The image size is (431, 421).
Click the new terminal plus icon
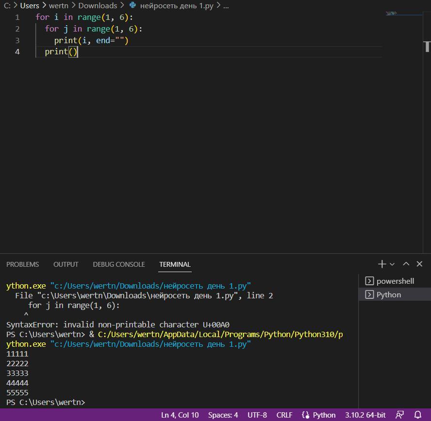pos(382,264)
